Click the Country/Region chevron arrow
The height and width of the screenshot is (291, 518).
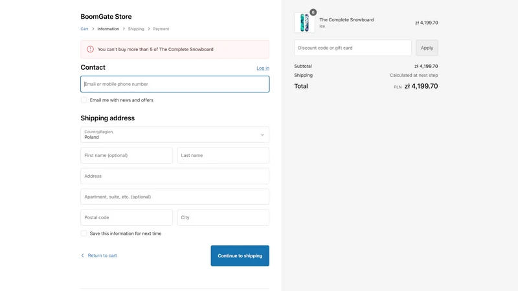pos(262,135)
